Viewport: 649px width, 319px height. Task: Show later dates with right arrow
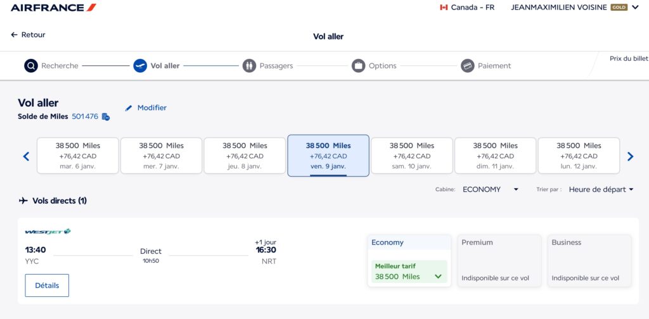pyautogui.click(x=630, y=156)
